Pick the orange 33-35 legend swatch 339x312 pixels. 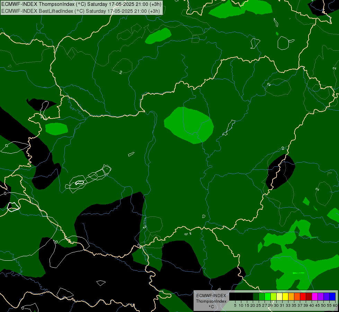pos(291,296)
